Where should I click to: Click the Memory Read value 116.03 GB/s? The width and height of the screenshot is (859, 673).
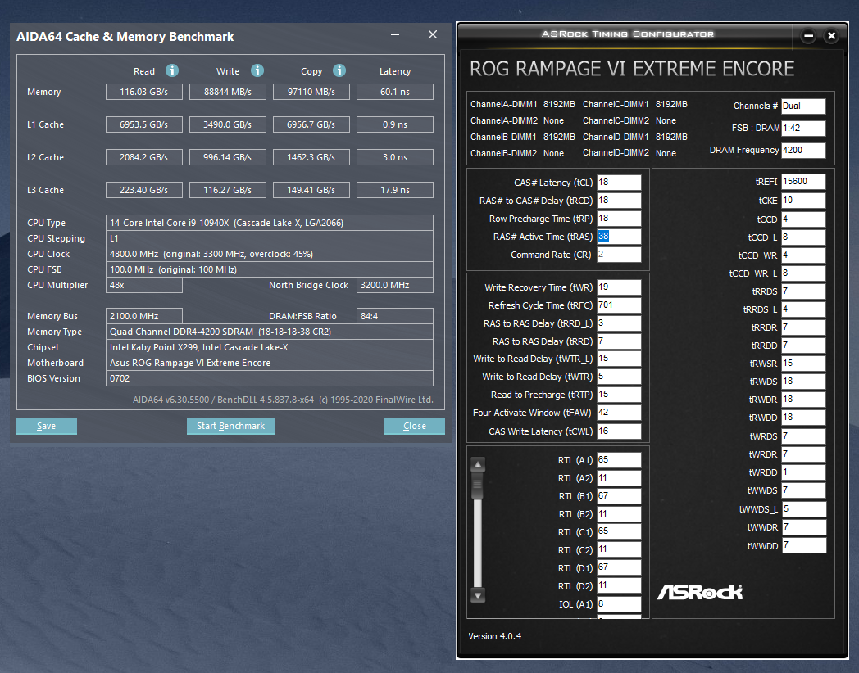[x=144, y=92]
